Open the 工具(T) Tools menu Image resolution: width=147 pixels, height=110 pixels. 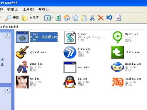tap(29, 9)
